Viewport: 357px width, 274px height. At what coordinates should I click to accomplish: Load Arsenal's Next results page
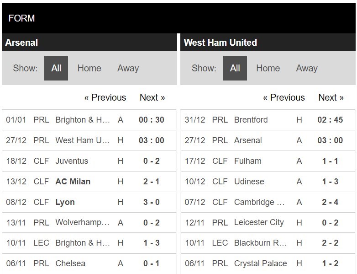tap(152, 97)
